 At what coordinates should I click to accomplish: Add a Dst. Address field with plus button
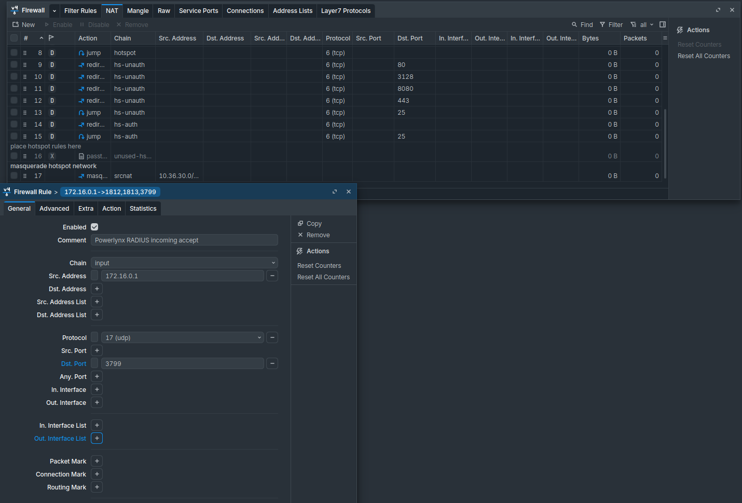[97, 289]
